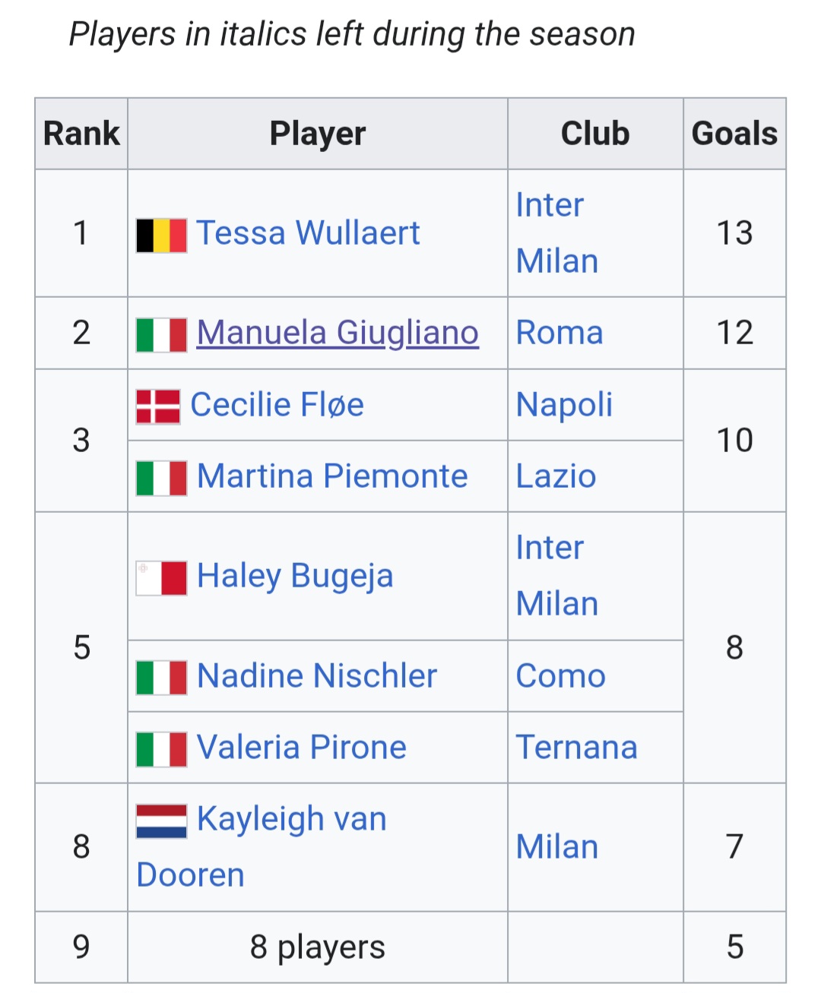Open the Ternana club page
The image size is (821, 993).
click(576, 748)
